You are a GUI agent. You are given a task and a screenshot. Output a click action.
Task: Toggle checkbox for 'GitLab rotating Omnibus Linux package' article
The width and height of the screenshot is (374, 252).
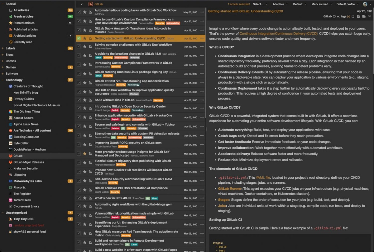(x=79, y=74)
